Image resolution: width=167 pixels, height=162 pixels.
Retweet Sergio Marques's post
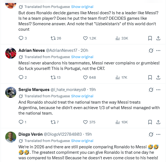53,122
